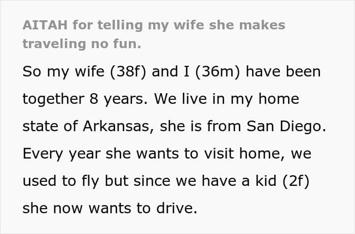Viewport: 355px width, 234px height.
Task: Click the kid's age tag (2f)
Action: [x=296, y=181]
